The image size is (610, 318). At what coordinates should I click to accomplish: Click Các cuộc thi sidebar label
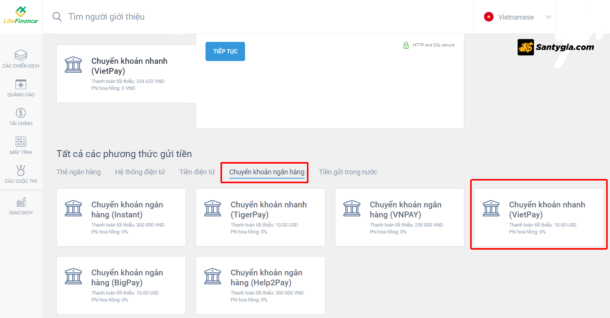click(x=21, y=181)
